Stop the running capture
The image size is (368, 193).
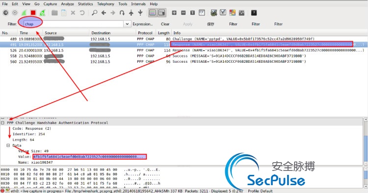33,13
